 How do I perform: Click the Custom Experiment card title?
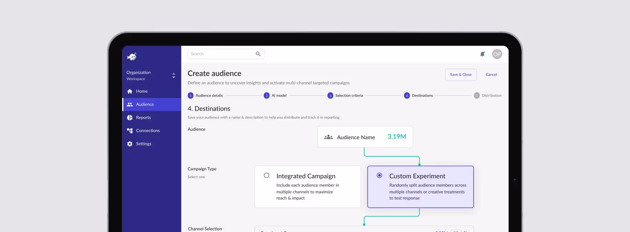click(417, 176)
